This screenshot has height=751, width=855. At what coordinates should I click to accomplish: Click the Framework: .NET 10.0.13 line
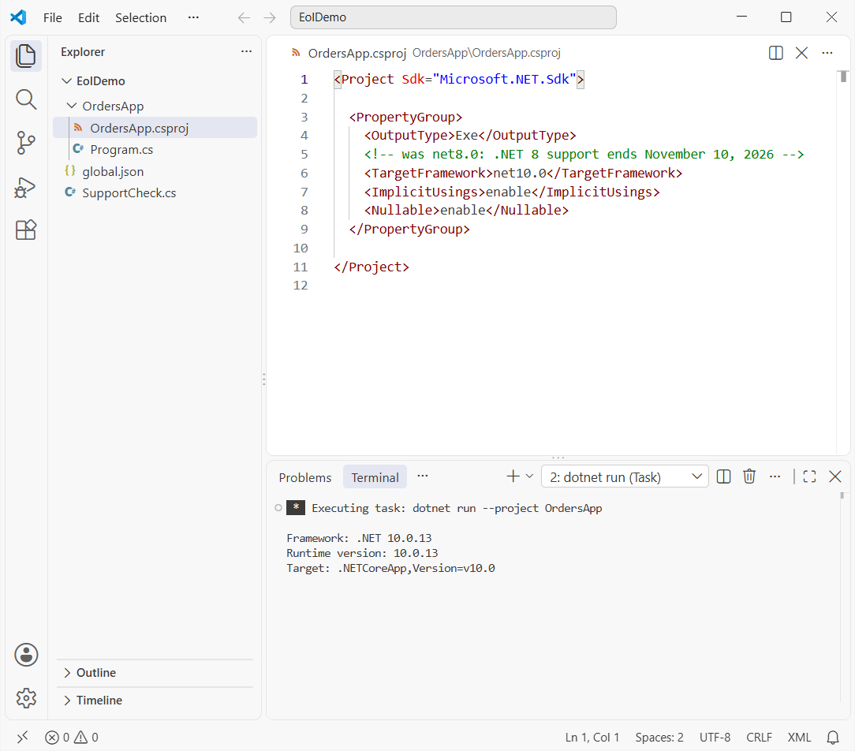click(x=359, y=538)
